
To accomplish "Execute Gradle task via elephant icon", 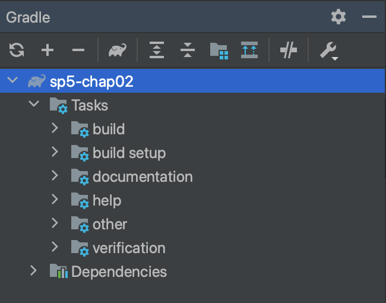I will click(118, 50).
